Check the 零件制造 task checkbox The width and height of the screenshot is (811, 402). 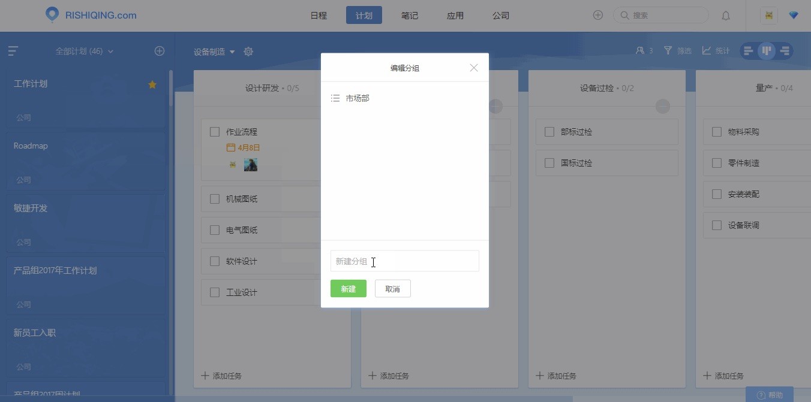click(x=716, y=163)
